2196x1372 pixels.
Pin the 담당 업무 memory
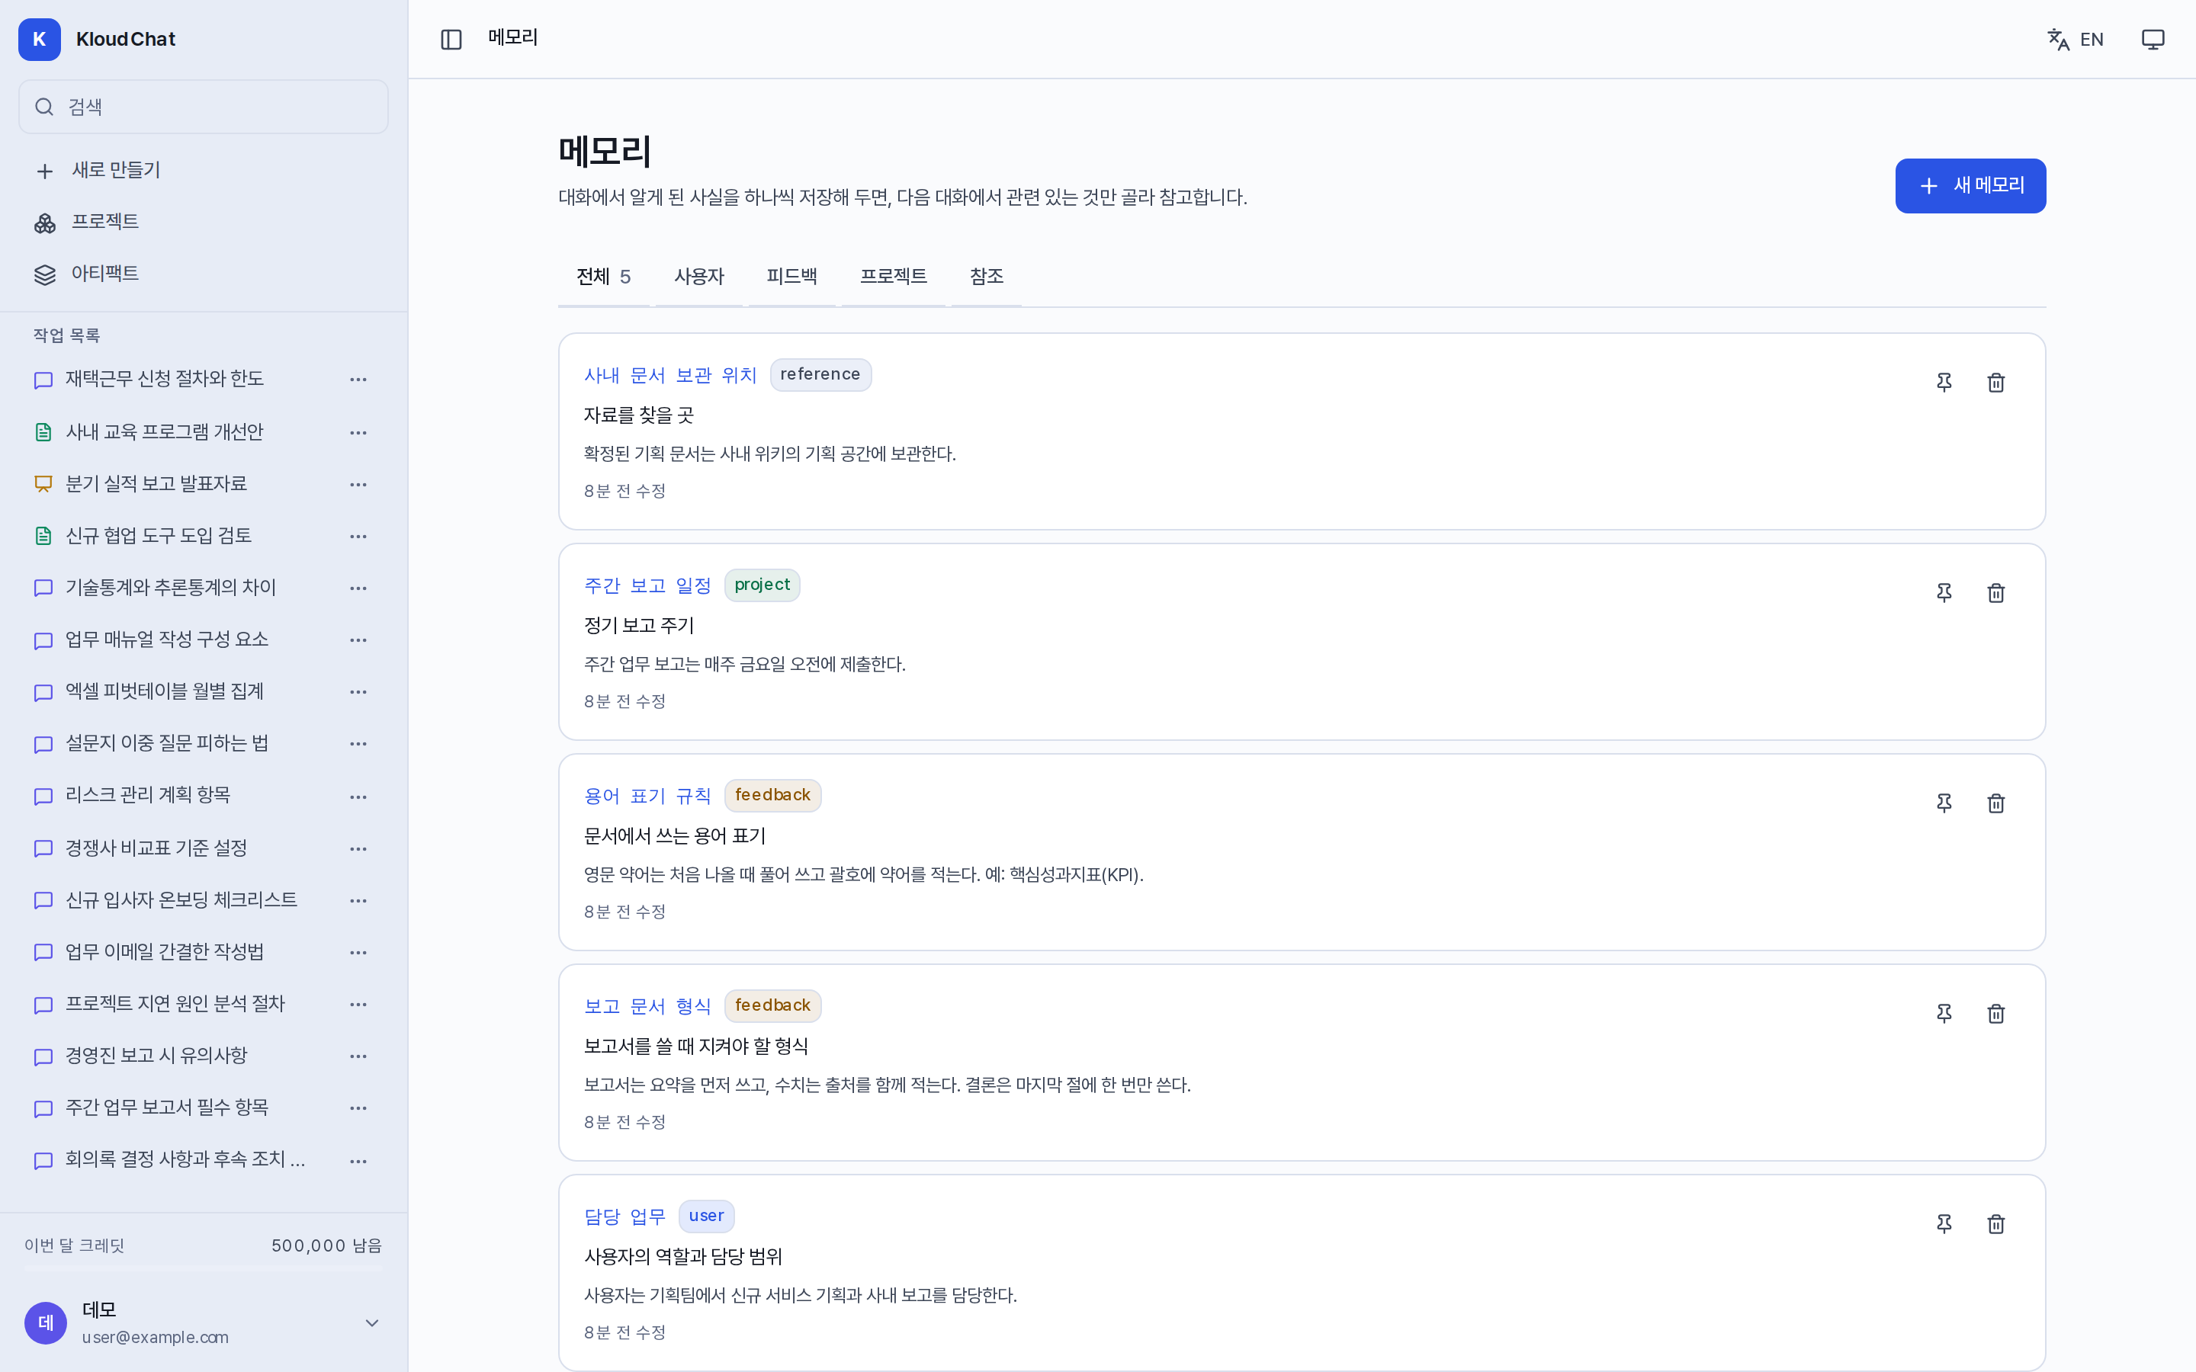point(1944,1224)
